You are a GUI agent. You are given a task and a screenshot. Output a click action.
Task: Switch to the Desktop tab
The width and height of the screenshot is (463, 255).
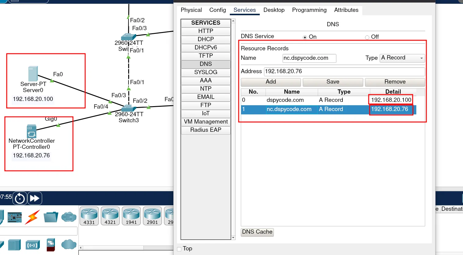click(274, 10)
